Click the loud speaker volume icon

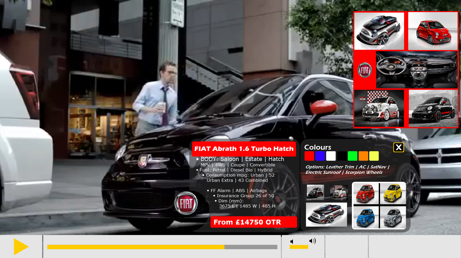[x=312, y=241]
